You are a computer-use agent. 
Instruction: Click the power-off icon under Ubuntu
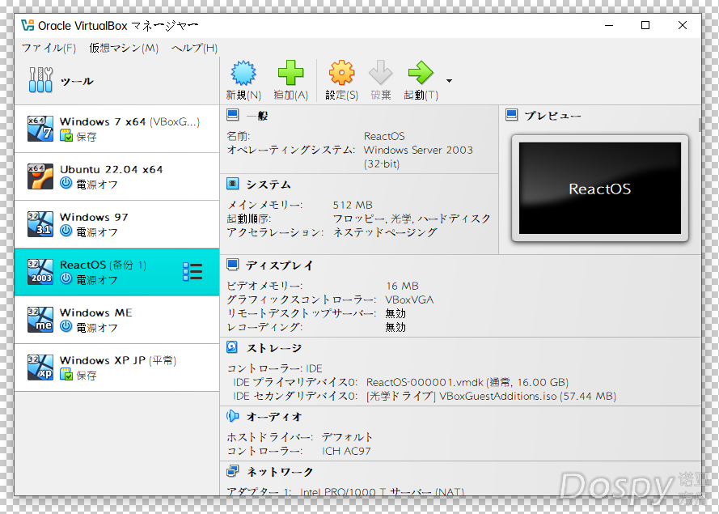[66, 183]
